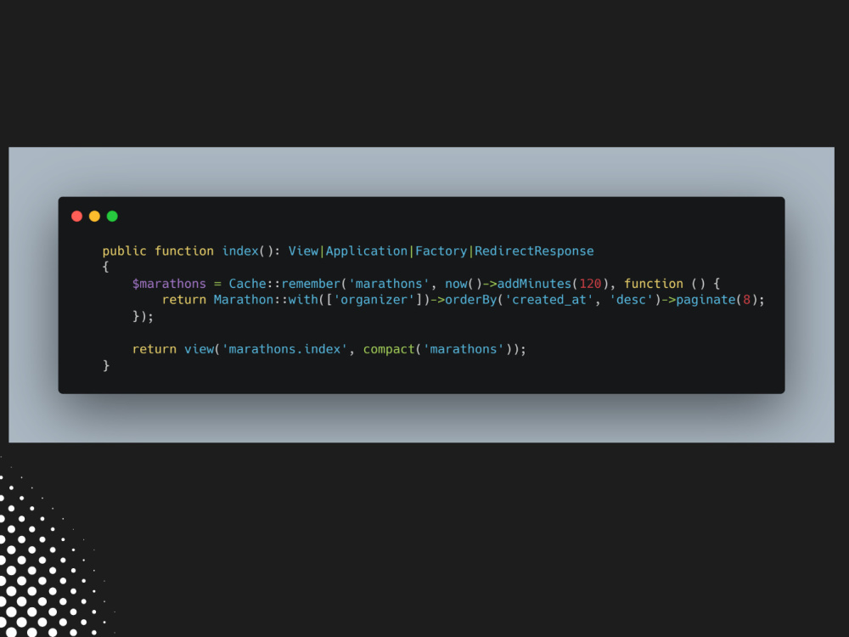Click the red close dot

tap(77, 216)
